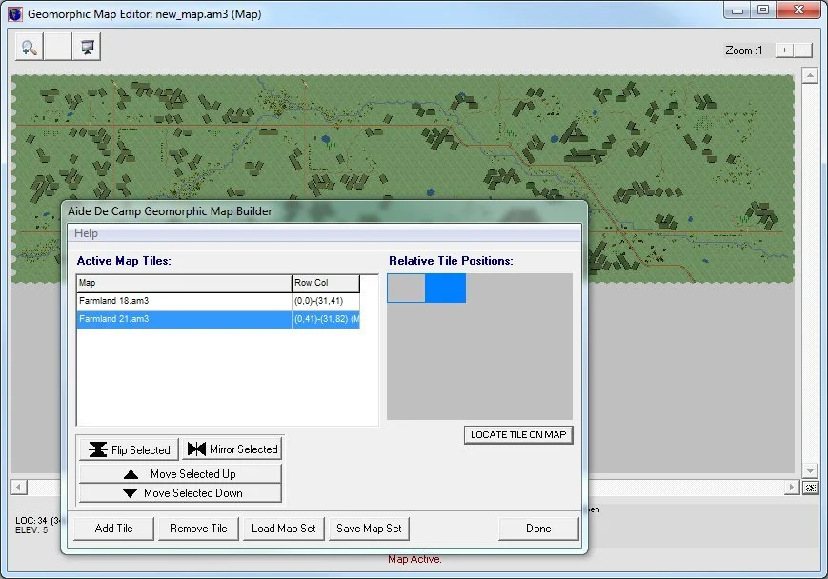Image resolution: width=828 pixels, height=579 pixels.
Task: Click Move Selected Down arrow button
Action: [180, 493]
